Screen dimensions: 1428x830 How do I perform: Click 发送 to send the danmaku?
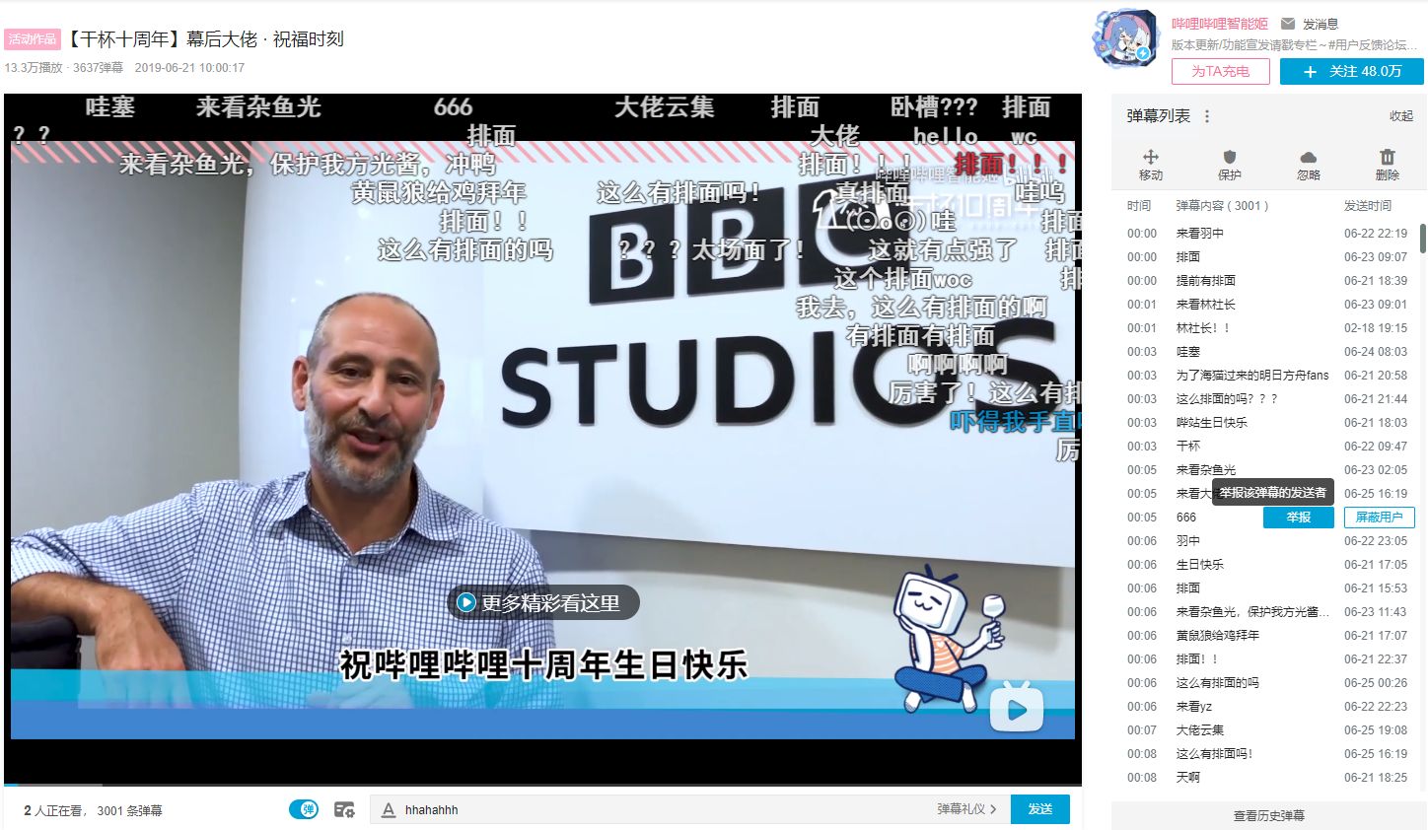[1040, 809]
